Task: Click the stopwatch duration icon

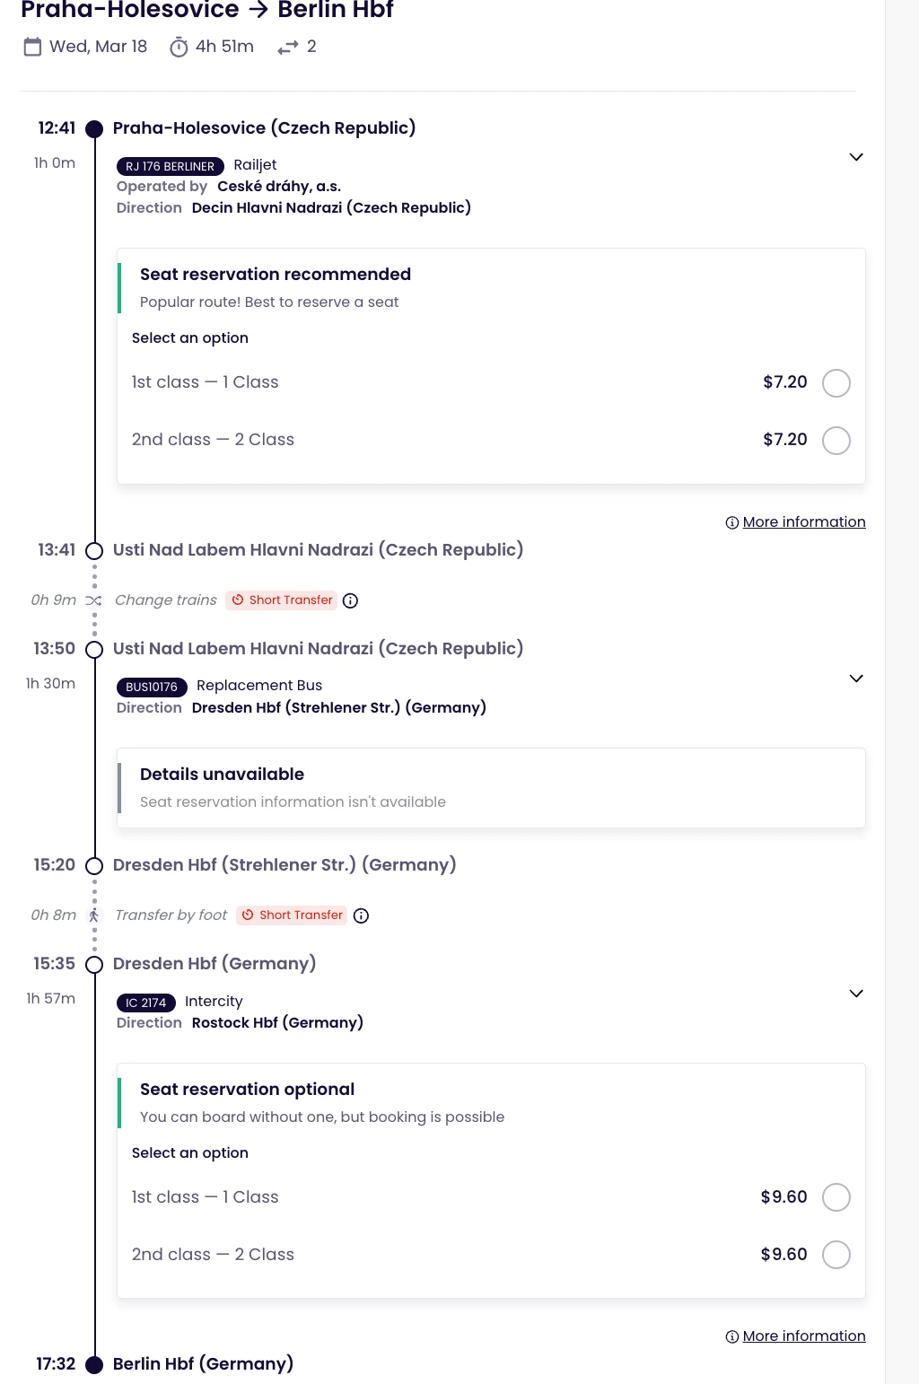Action: point(179,47)
